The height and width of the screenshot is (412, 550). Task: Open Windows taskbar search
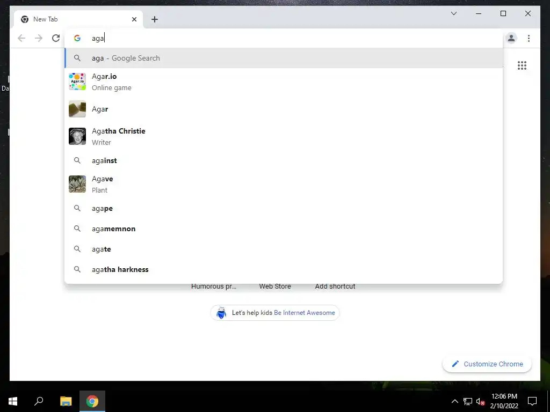[39, 401]
